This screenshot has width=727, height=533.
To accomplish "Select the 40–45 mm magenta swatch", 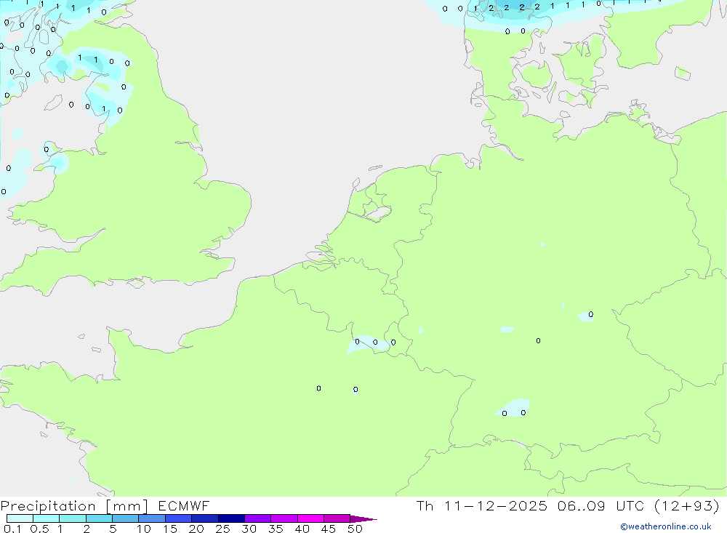I will click(x=310, y=518).
